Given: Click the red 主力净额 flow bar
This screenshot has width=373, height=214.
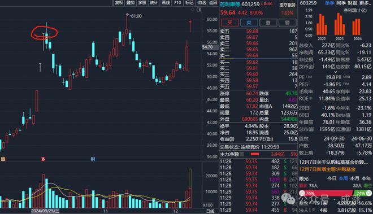Looking at the screenshot, I should tap(255, 154).
